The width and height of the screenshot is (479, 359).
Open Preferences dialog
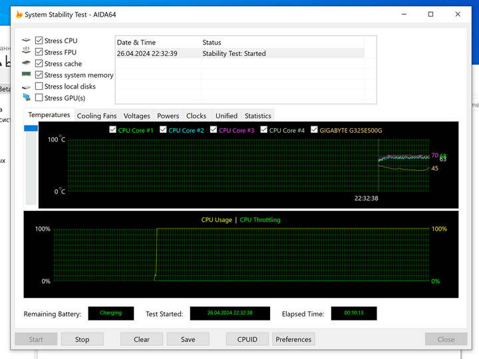pyautogui.click(x=293, y=339)
